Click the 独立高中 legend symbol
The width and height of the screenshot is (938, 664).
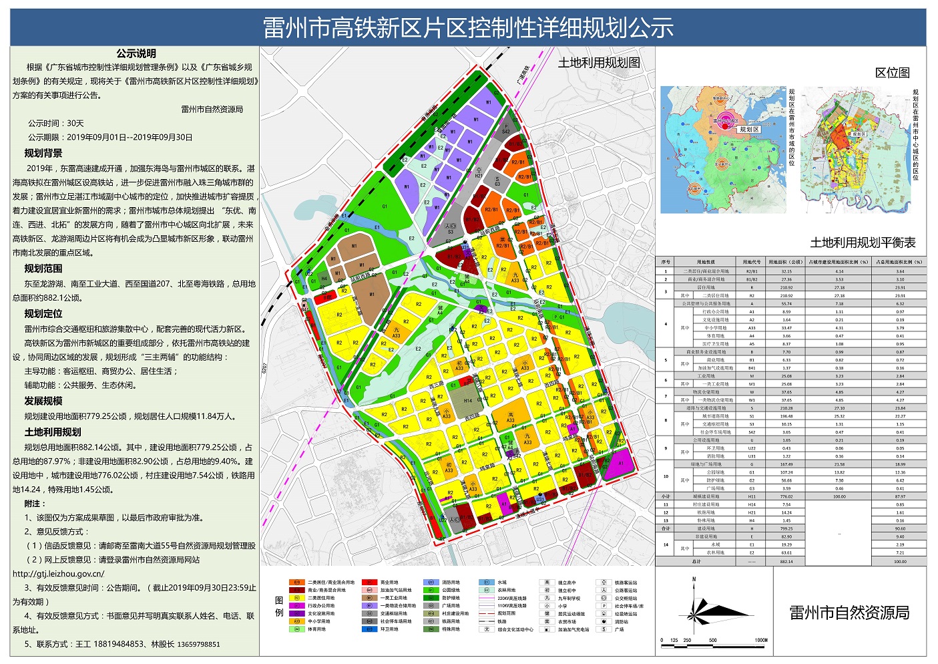pyautogui.click(x=547, y=583)
